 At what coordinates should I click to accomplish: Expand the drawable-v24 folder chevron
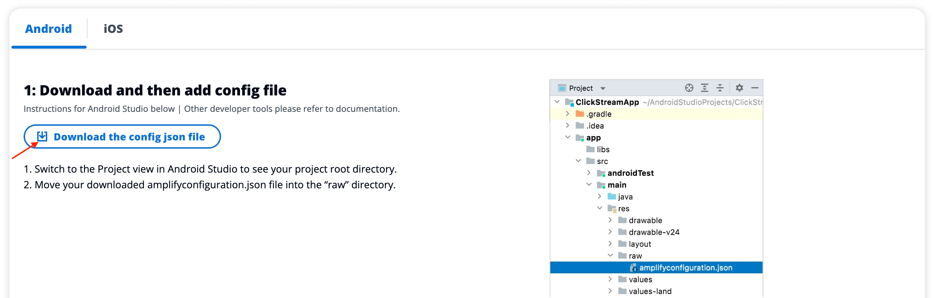[x=610, y=232]
